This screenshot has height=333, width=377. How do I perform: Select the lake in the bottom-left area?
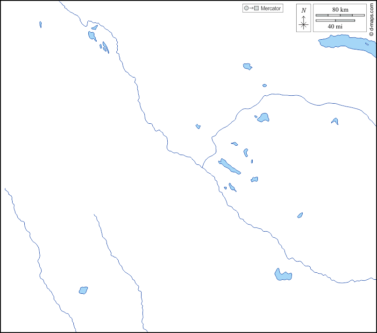(x=83, y=290)
